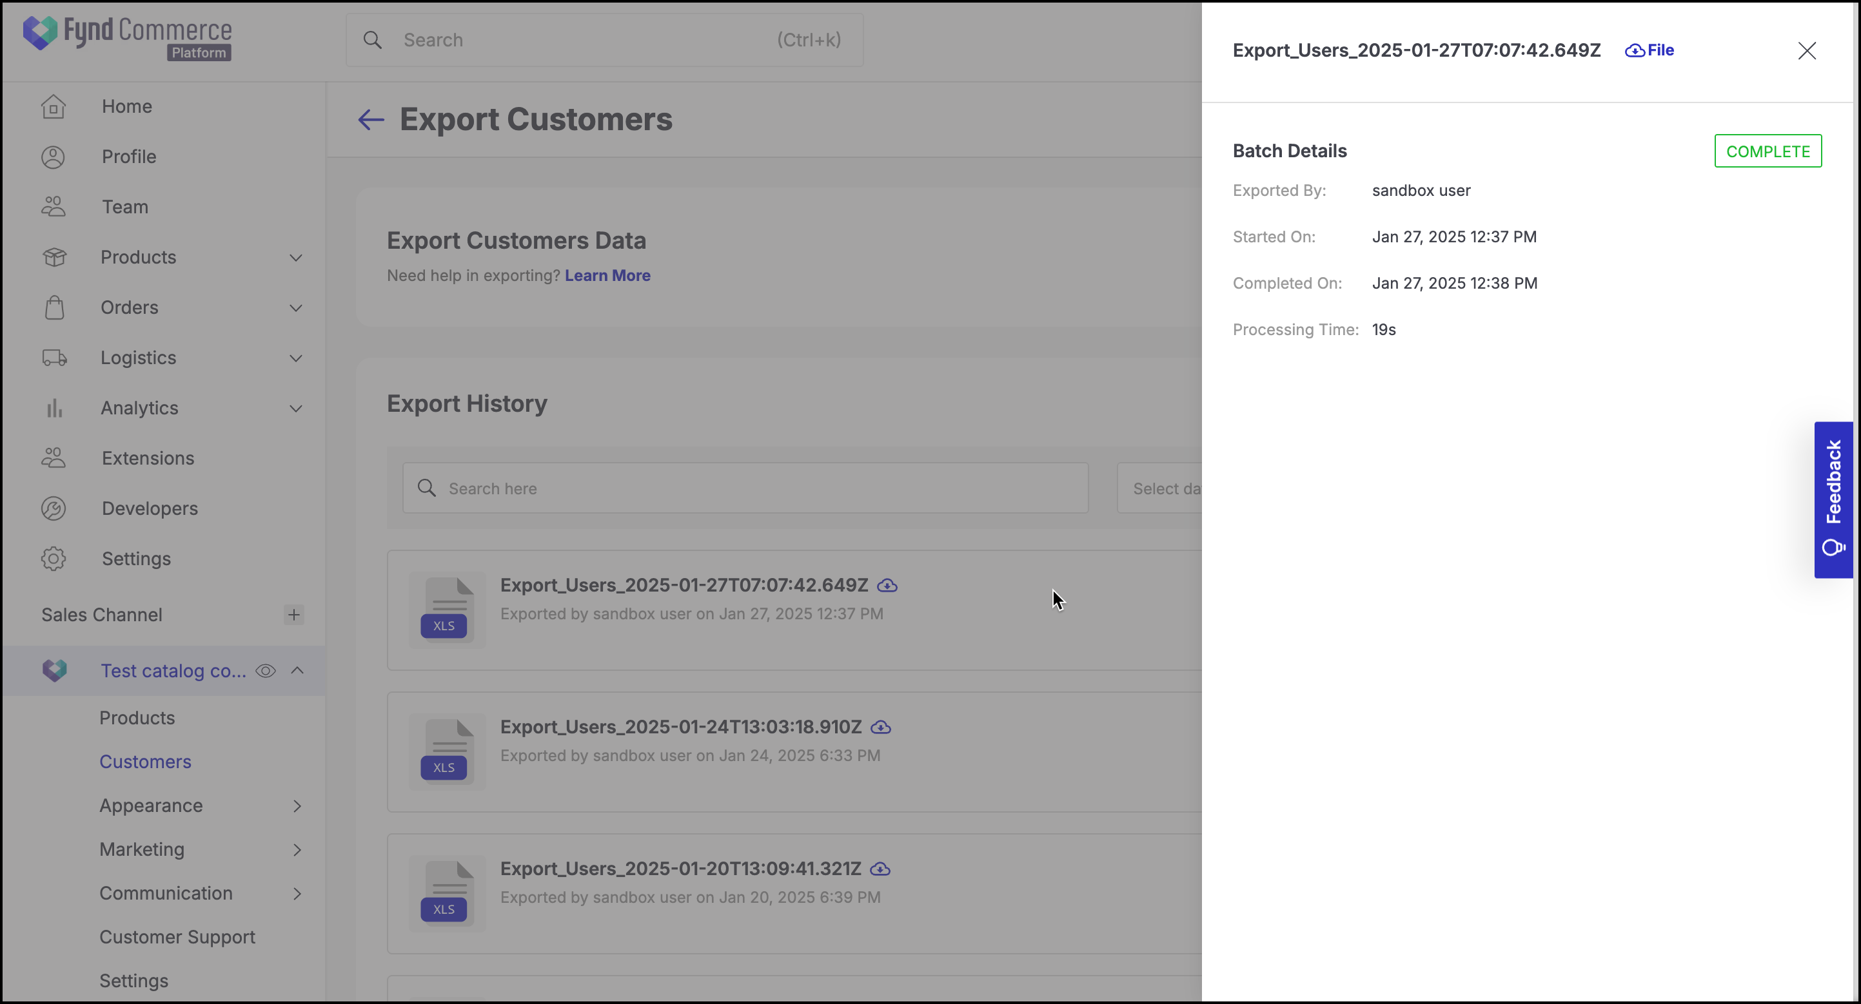The height and width of the screenshot is (1004, 1861).
Task: Click Exported By value sandbox user
Action: pyautogui.click(x=1421, y=191)
